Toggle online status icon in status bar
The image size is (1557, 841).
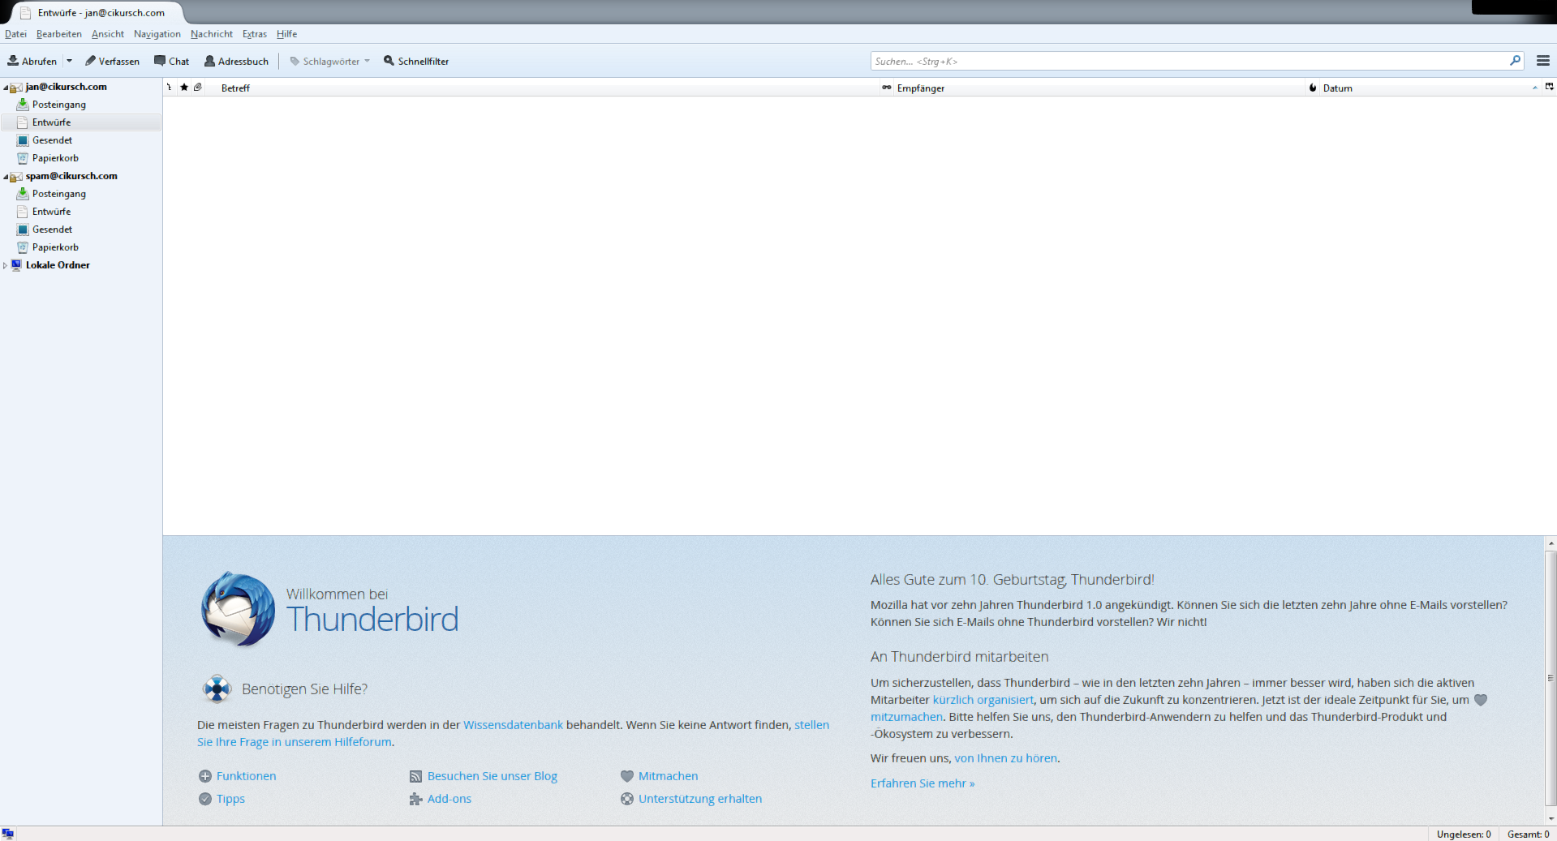(x=8, y=834)
